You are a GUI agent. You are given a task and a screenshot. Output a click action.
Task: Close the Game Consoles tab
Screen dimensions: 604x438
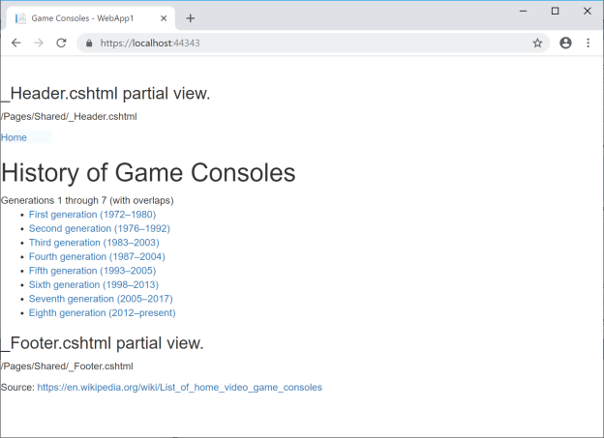[164, 18]
